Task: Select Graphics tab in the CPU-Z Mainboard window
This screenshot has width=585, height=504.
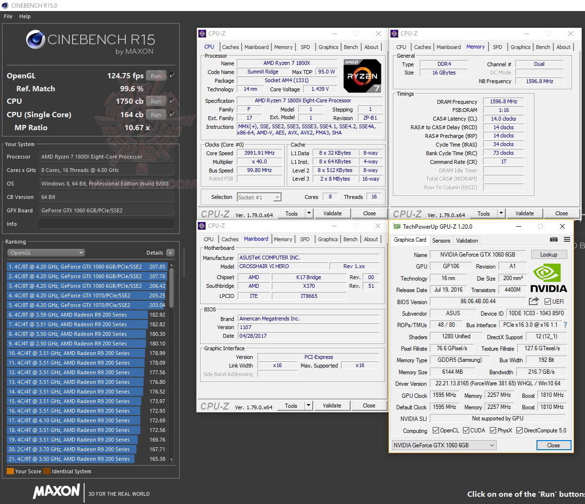Action: point(328,239)
